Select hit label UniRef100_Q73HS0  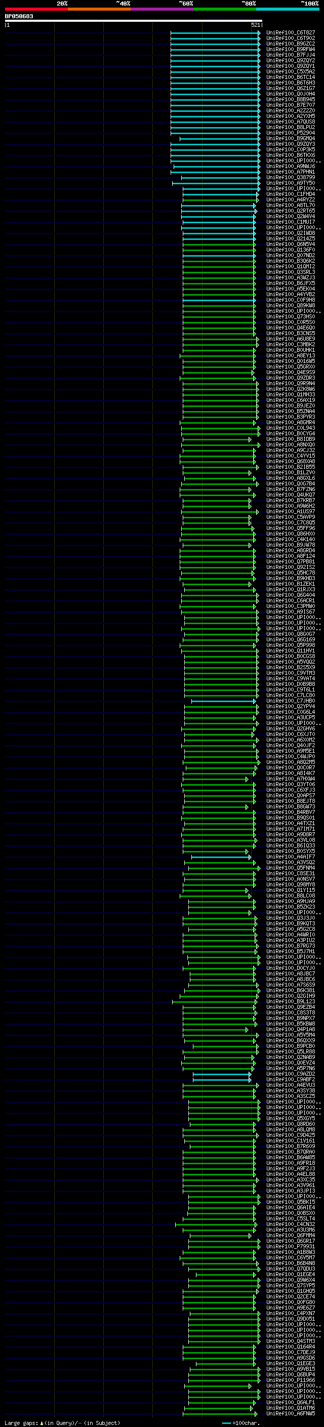tap(290, 316)
